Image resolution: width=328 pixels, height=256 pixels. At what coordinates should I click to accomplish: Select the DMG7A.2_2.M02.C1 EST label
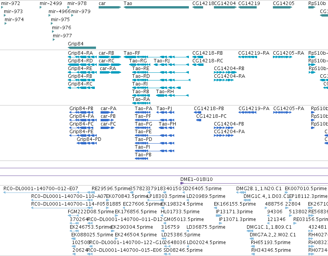[x=273, y=235]
